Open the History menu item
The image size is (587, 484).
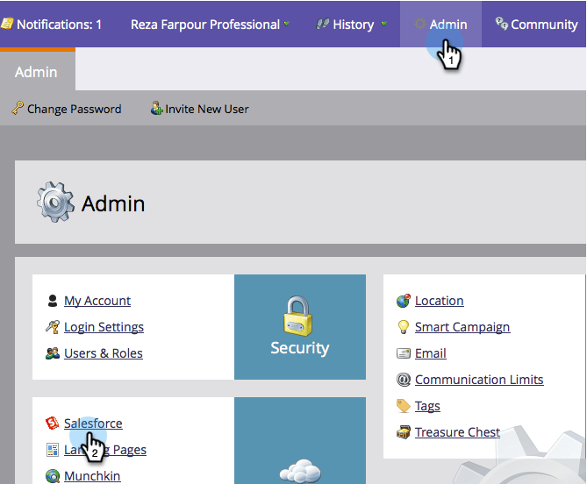pos(351,24)
